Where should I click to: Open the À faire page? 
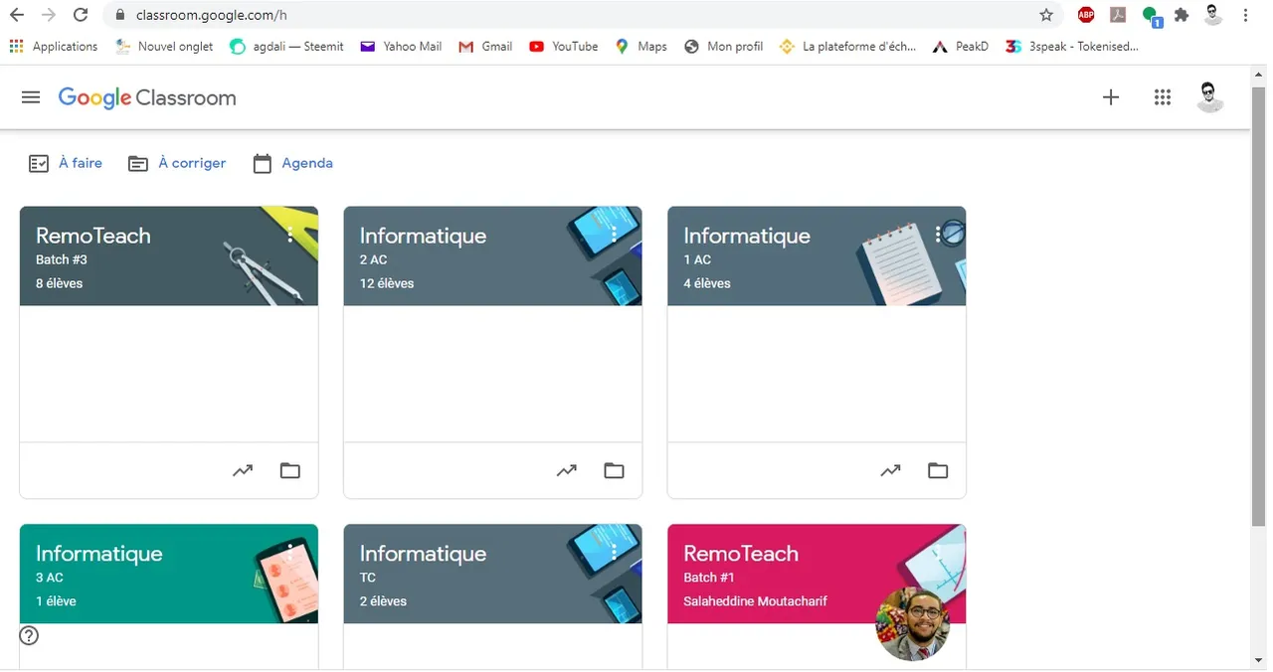pos(66,163)
